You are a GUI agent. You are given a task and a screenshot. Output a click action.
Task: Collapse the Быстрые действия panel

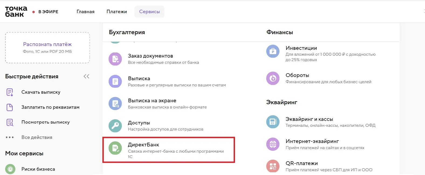(x=86, y=76)
